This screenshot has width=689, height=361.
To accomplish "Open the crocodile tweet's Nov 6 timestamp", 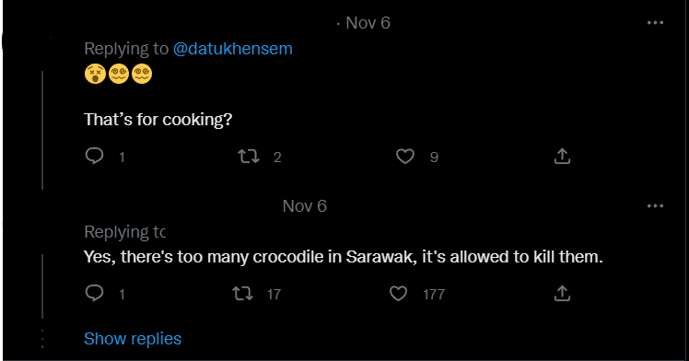I will (x=305, y=206).
